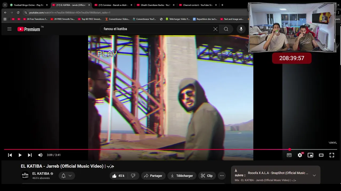
Task: Go back in browser history
Action: (5, 12)
